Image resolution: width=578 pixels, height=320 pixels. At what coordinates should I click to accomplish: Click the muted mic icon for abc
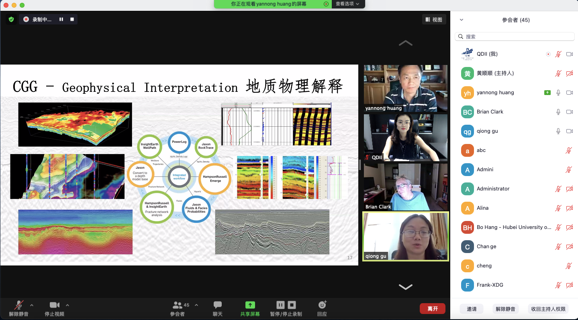click(x=569, y=150)
